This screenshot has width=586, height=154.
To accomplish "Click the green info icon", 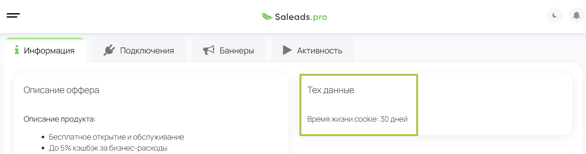I will tap(17, 50).
